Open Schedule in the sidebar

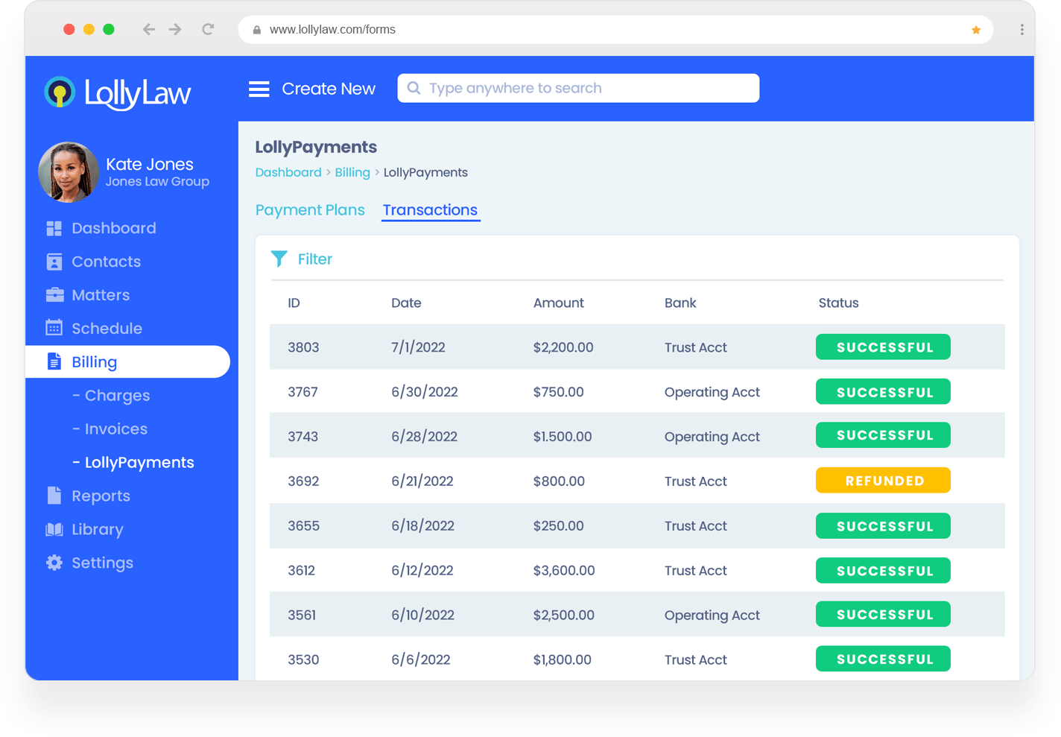(x=107, y=328)
